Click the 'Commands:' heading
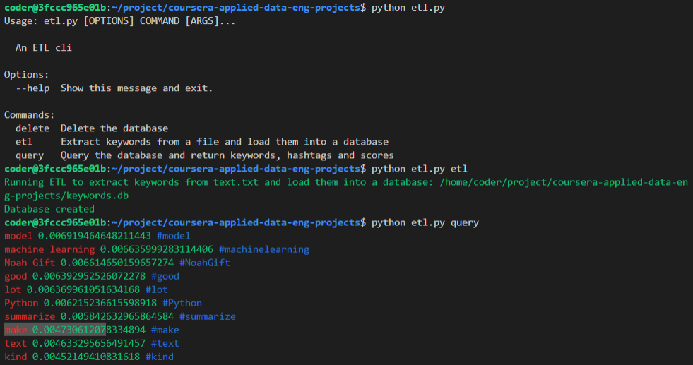The width and height of the screenshot is (693, 365). point(29,115)
